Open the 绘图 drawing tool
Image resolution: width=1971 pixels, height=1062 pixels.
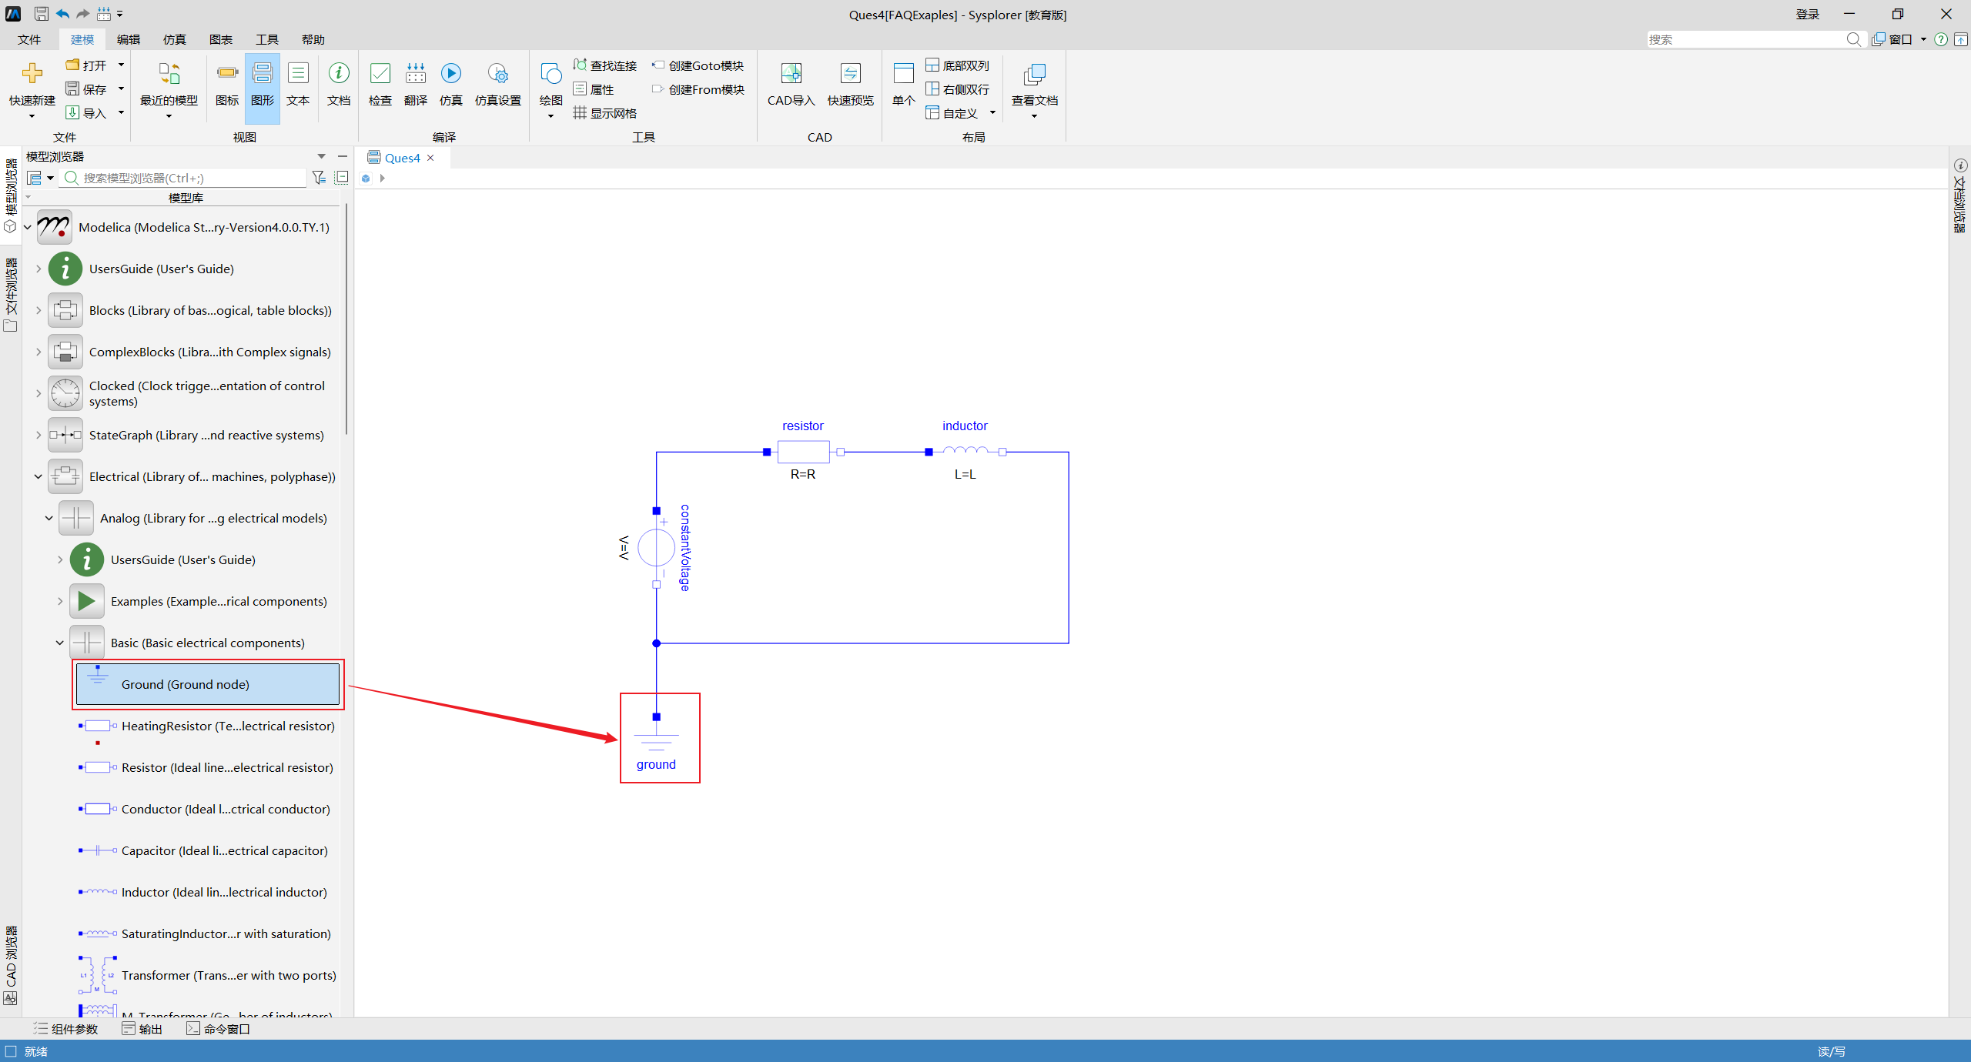(550, 74)
